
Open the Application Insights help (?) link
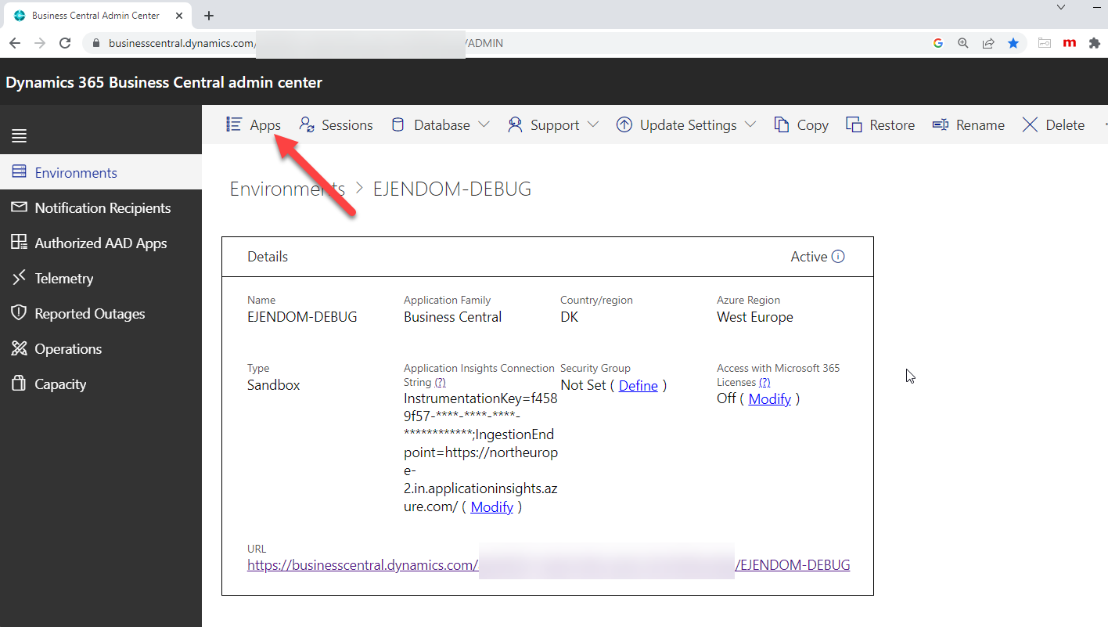(x=440, y=382)
